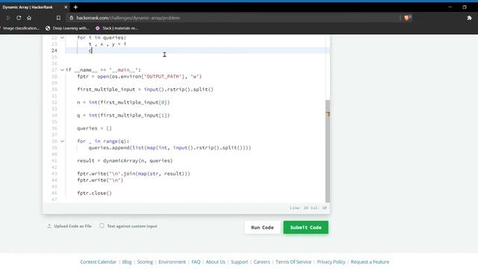Click the code editor vertical scrollbar thumb
Image resolution: width=478 pixels, height=269 pixels.
(328, 151)
